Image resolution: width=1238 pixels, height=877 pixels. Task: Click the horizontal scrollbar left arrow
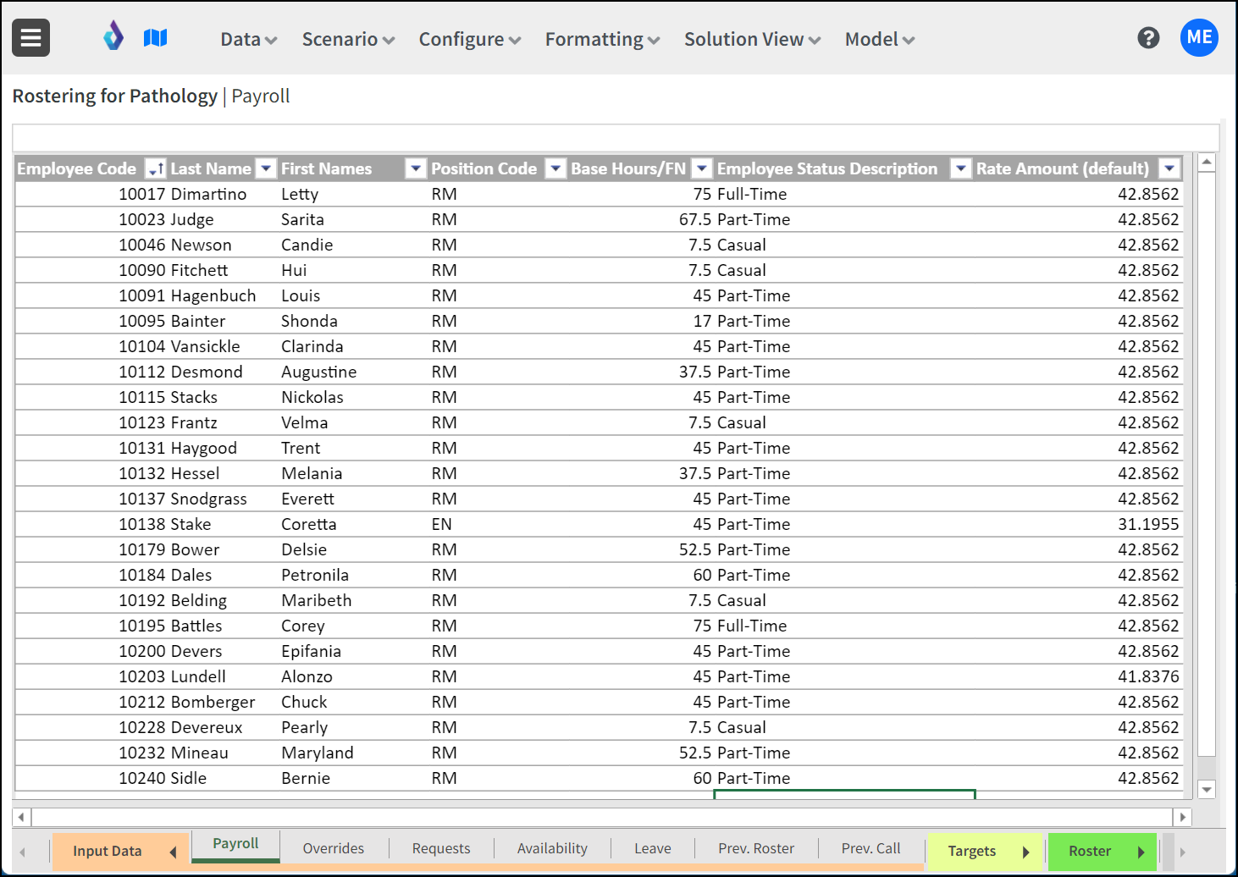tap(22, 817)
